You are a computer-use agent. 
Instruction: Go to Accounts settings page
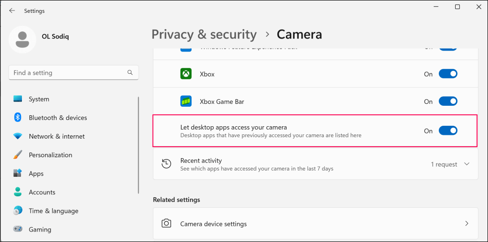42,192
